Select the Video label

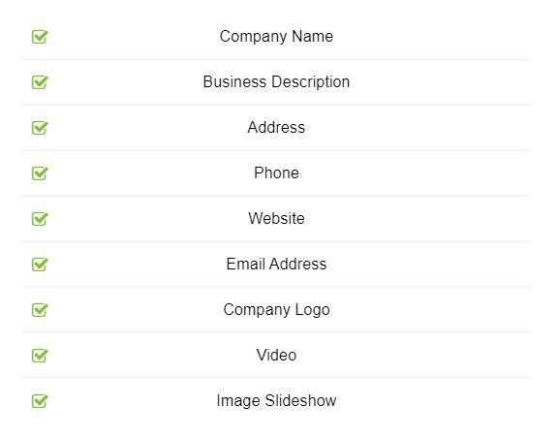coord(276,355)
